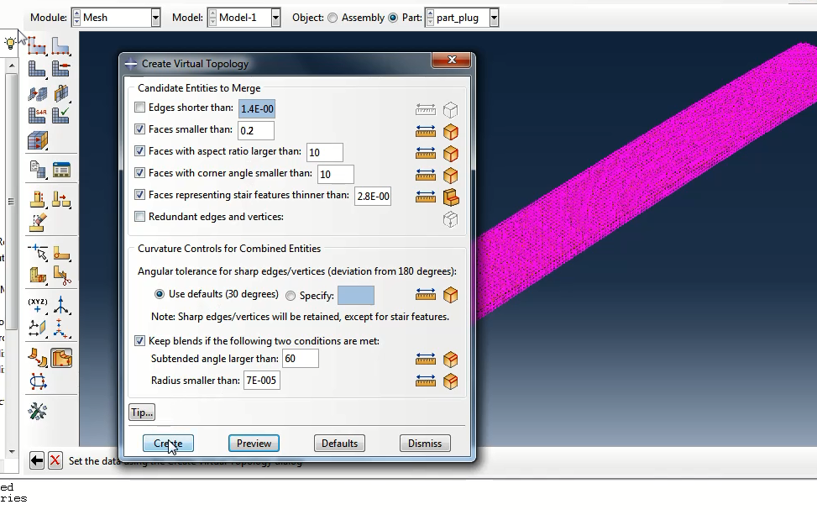
Task: Click the ruler icon beside Subtended angle
Action: coord(426,360)
